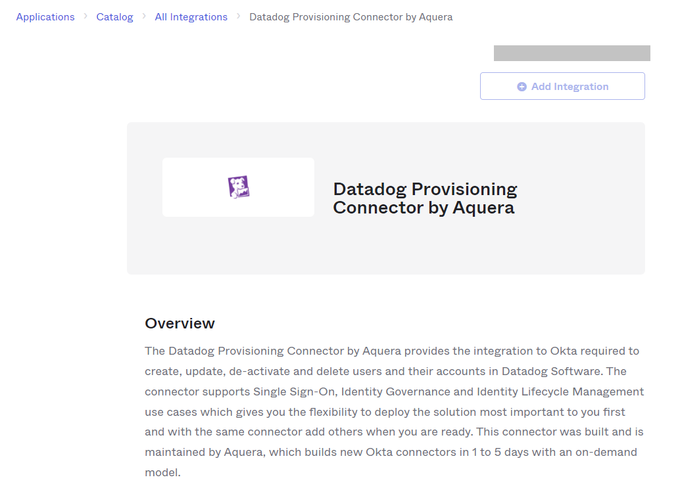Click the circular plus symbol on the button
The image size is (680, 492).
[521, 86]
